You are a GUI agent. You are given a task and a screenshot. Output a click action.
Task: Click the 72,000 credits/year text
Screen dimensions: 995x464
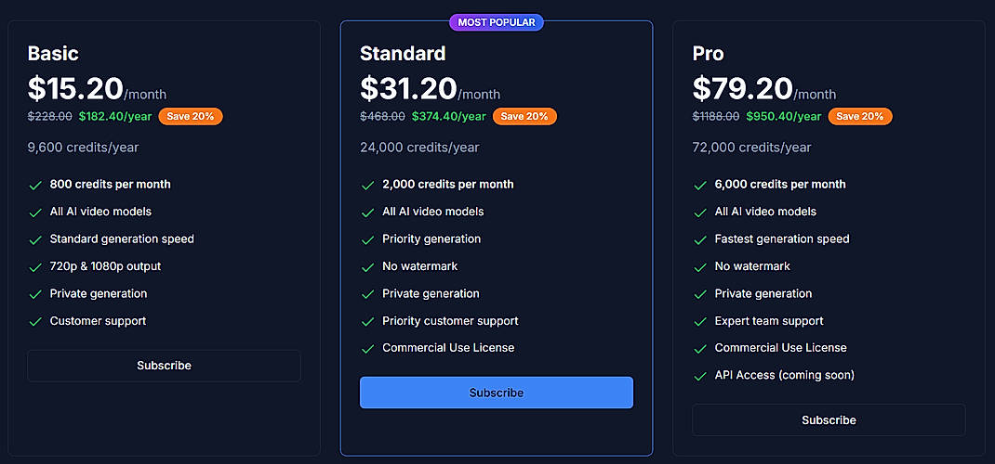tap(752, 148)
